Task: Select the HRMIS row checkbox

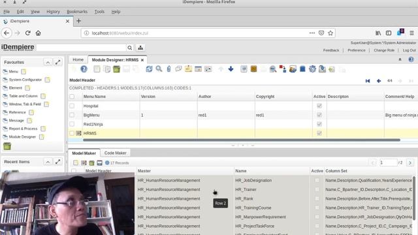Action: [x=72, y=133]
